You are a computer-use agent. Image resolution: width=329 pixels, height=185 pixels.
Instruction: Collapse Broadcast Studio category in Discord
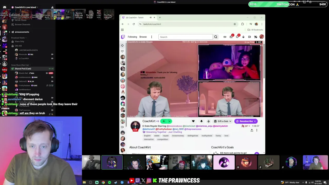click(19, 38)
